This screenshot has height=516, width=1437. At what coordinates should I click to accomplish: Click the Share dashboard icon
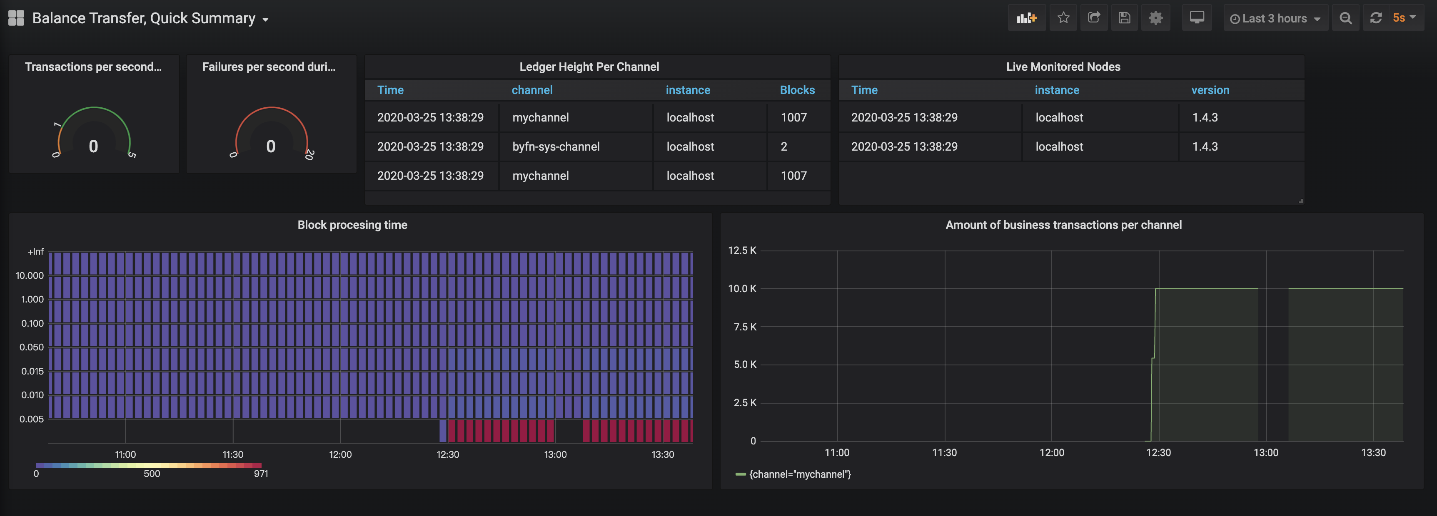[1094, 18]
